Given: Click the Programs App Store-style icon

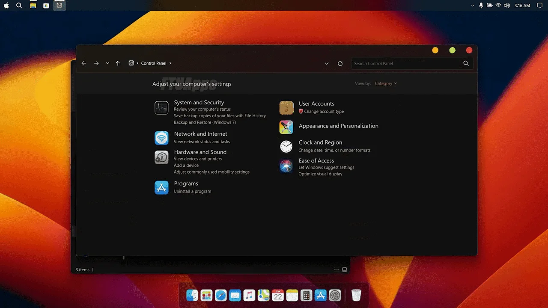Looking at the screenshot, I should coord(161,187).
